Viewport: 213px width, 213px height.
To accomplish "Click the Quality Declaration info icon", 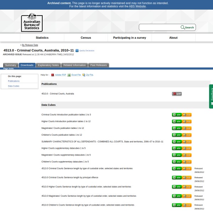I will click(x=77, y=51).
